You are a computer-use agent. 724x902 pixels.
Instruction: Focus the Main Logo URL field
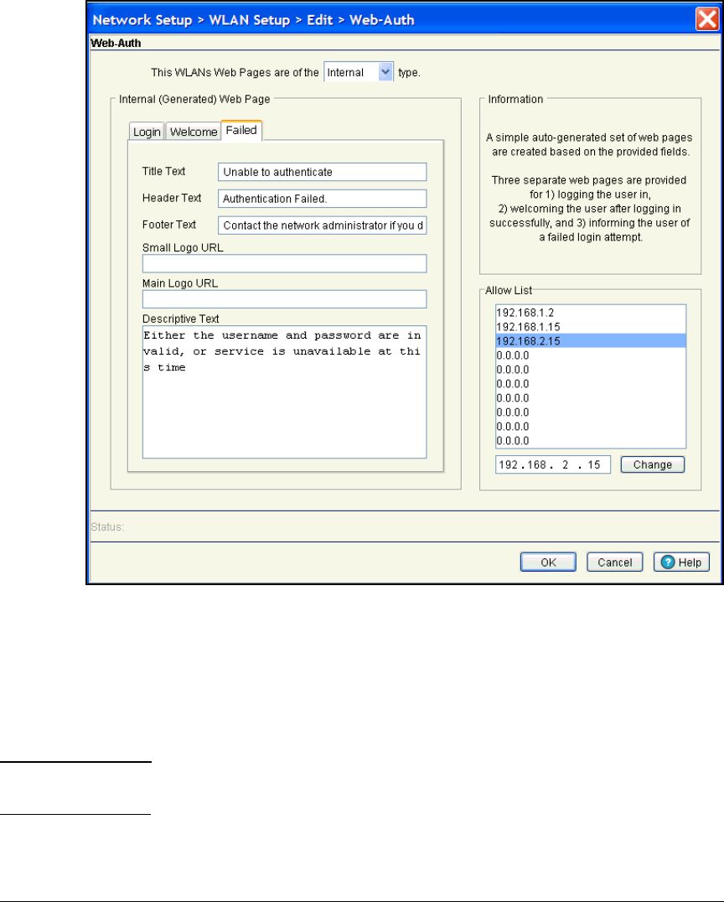click(x=285, y=299)
